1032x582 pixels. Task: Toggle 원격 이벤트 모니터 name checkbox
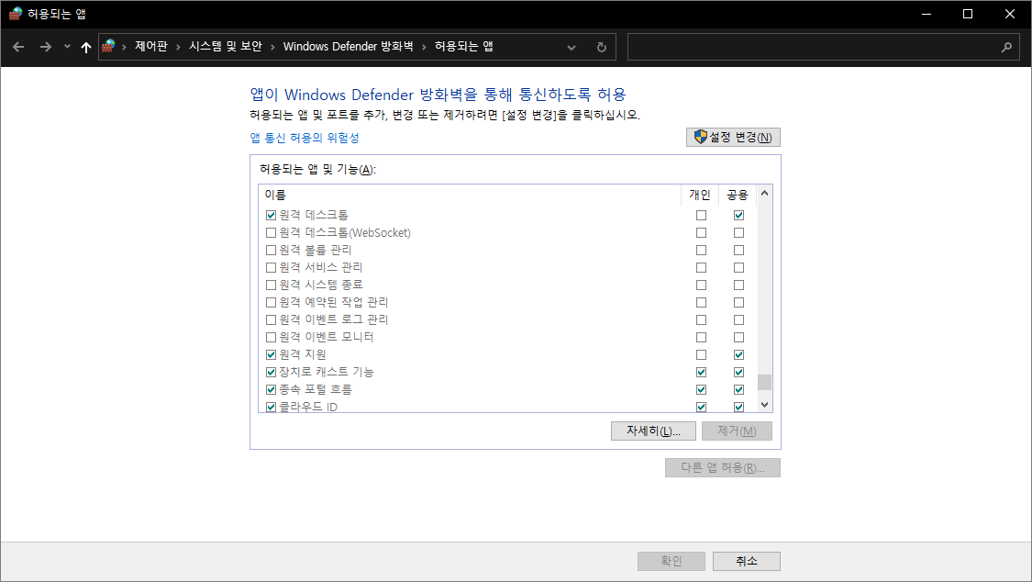[272, 337]
